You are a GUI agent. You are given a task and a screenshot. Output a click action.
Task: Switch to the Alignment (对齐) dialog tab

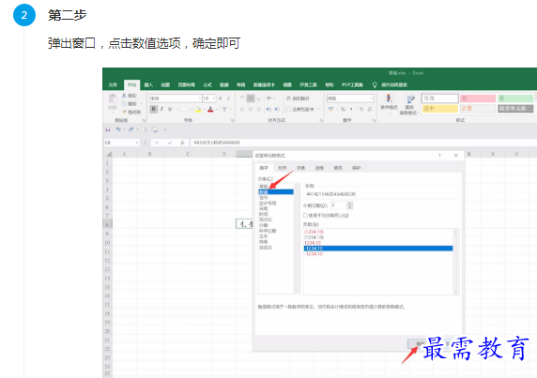[x=283, y=168]
